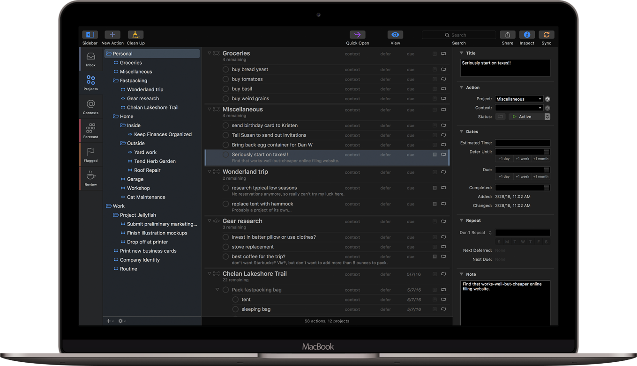This screenshot has height=366, width=637.
Task: Open the Quick Open arrow icon
Action: click(358, 35)
